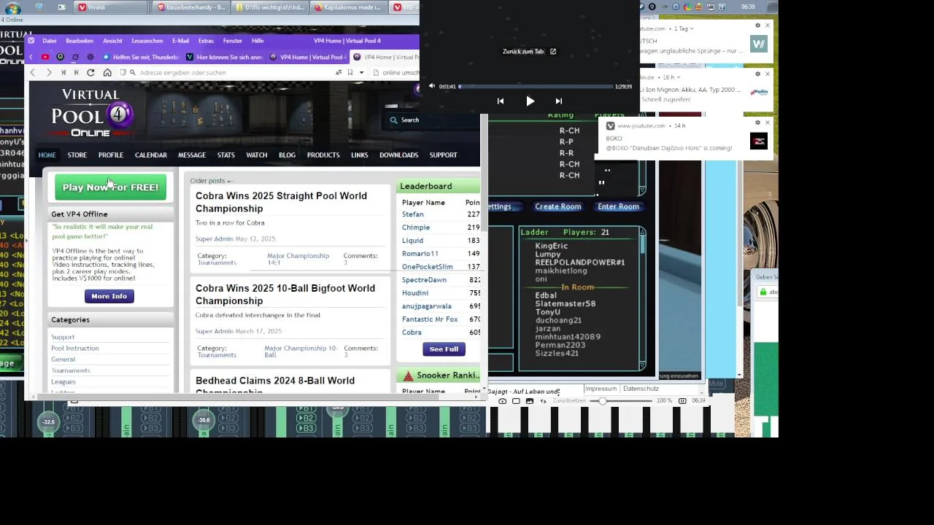The image size is (934, 525).
Task: Play the popout video
Action: [530, 101]
